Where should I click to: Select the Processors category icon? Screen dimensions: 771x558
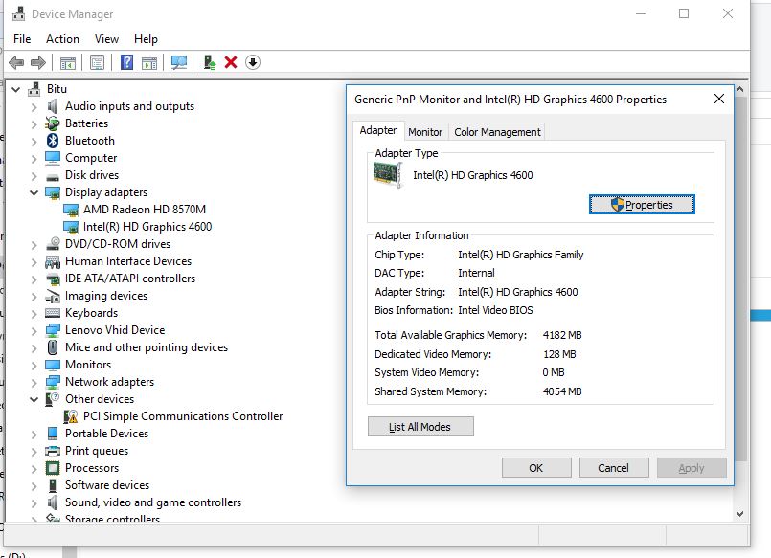pyautogui.click(x=53, y=468)
